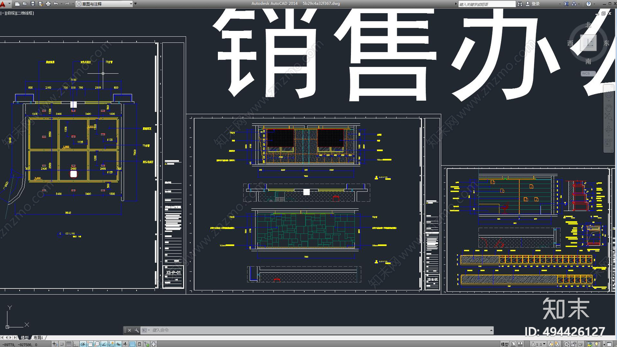Click 北 on the ViewCube compass

click(588, 25)
